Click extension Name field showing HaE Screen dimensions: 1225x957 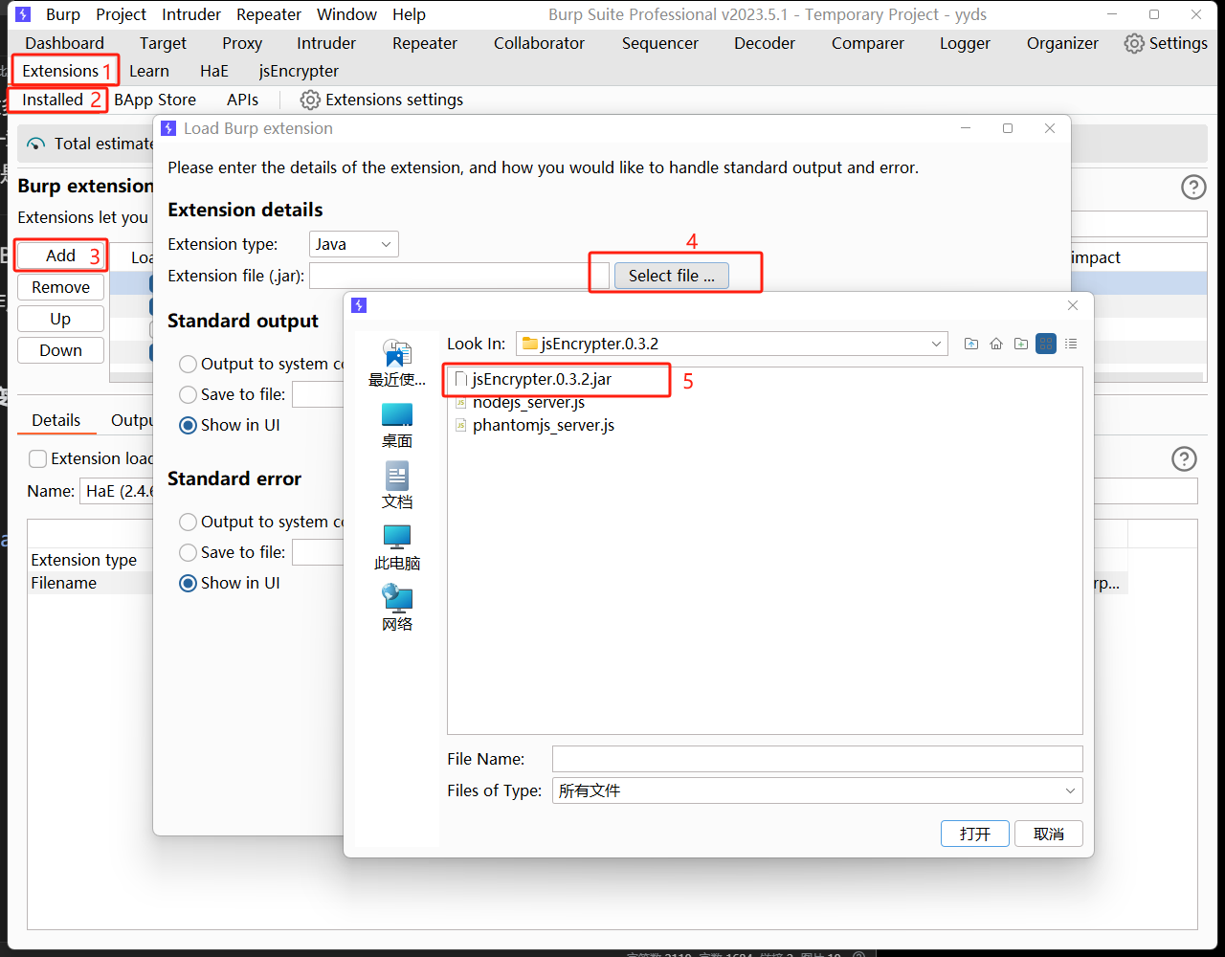(117, 491)
